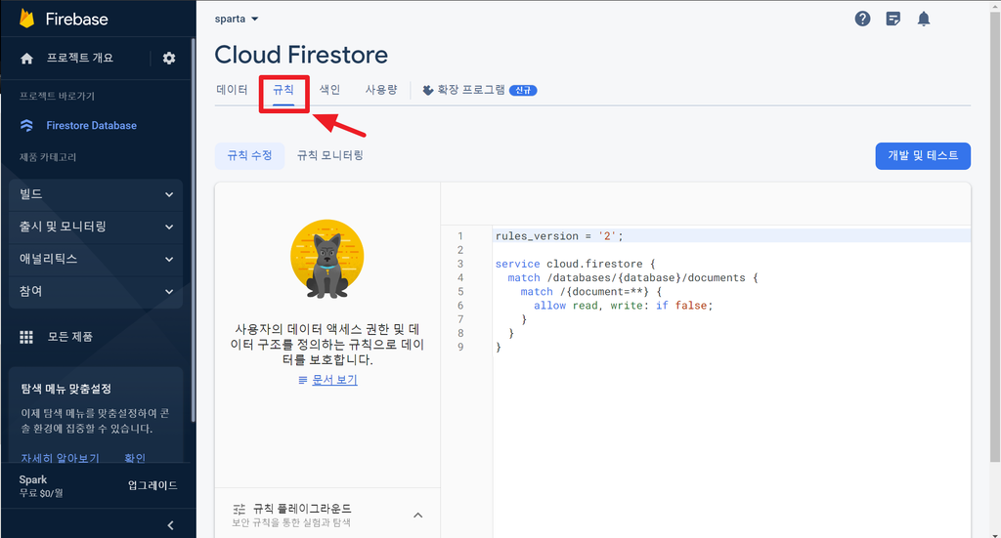Expand the 출시 및 모니터링 section

pos(96,227)
